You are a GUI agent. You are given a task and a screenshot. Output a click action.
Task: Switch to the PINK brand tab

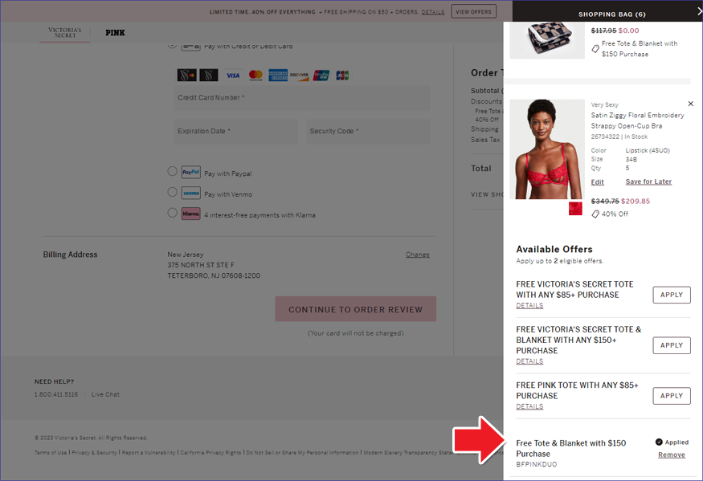coord(115,33)
